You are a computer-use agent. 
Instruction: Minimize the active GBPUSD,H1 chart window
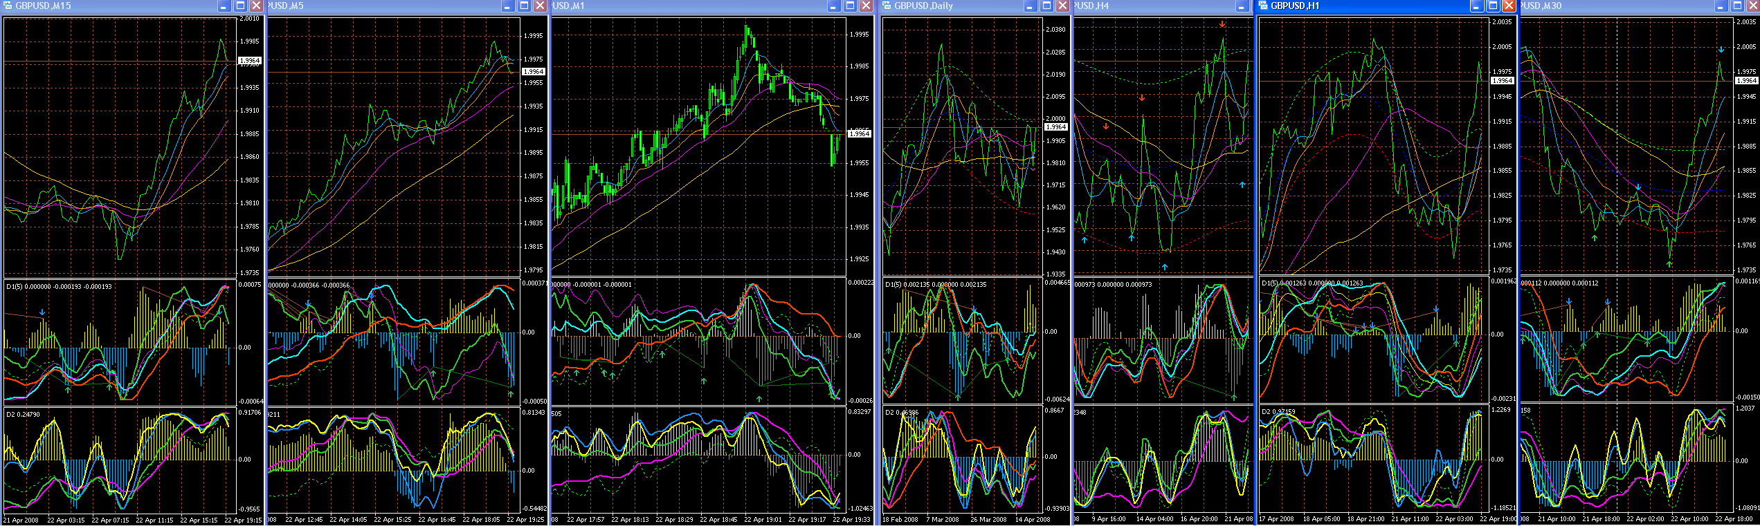pyautogui.click(x=1476, y=6)
